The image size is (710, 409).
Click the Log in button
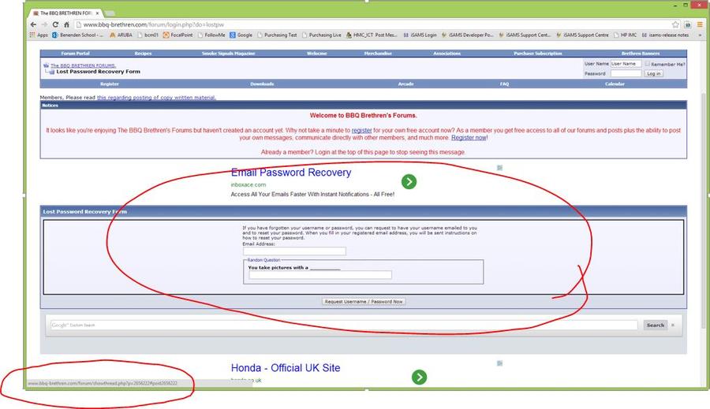653,73
